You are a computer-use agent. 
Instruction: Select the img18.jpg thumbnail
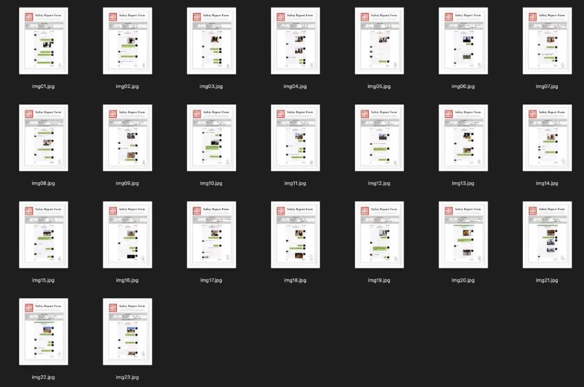coord(295,235)
